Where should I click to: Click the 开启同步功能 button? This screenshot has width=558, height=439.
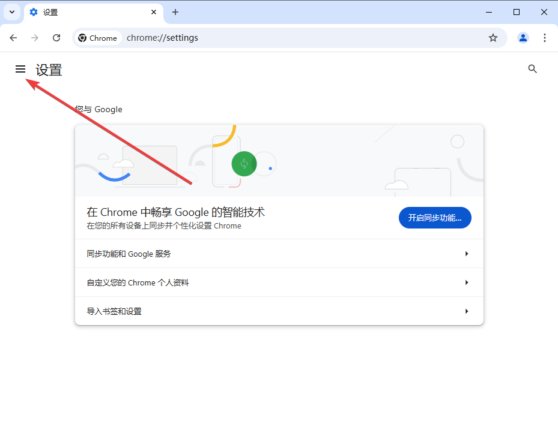434,217
